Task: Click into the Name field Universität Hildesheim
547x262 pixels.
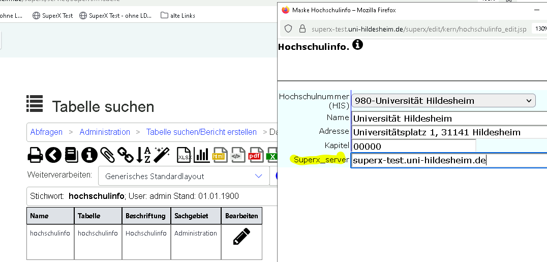Action: [449, 119]
